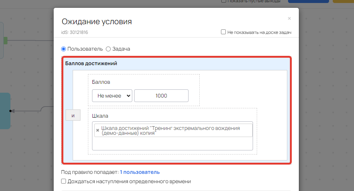Enable Дождаться наступления определенного времени checkbox
The width and height of the screenshot is (354, 191).
63,181
